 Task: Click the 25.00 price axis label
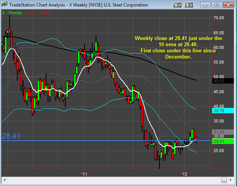coord(219,151)
